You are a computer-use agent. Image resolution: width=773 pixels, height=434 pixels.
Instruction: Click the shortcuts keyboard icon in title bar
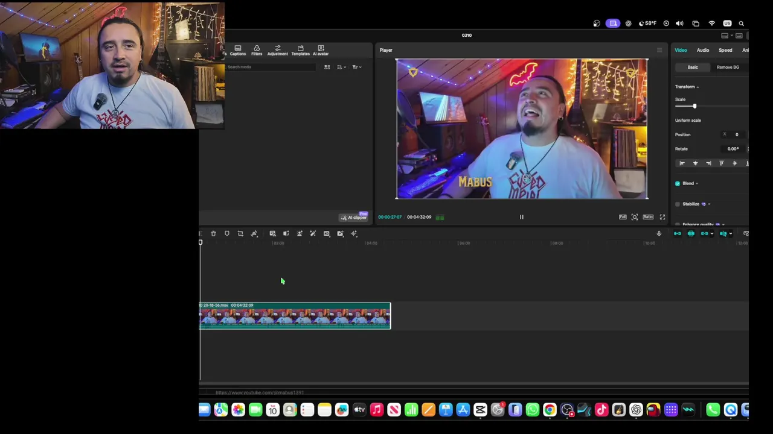(739, 36)
